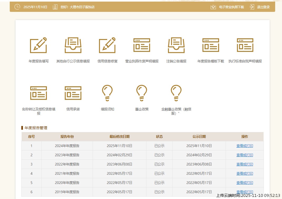Image resolution: width=282 pixels, height=199 pixels.
Task: Open 查看或打印 link for 2021年度报告
Action: point(245,173)
